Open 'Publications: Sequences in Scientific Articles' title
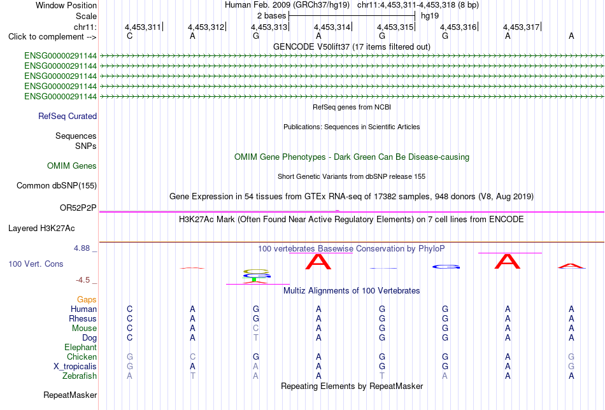605x410 pixels. pos(352,127)
